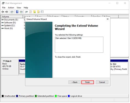Click the < Back button in the wizard
This screenshot has width=130, height=103.
tap(75, 82)
